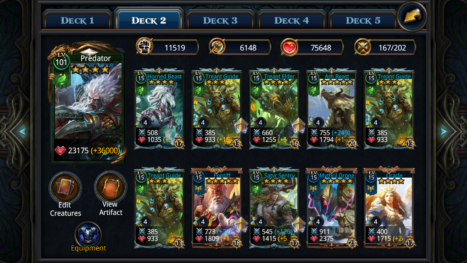
Task: Click the upgrade arrow on Treant Elder card
Action: pyautogui.click(x=299, y=124)
